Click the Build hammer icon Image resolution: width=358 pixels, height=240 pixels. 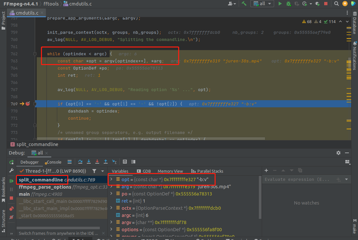click(244, 4)
